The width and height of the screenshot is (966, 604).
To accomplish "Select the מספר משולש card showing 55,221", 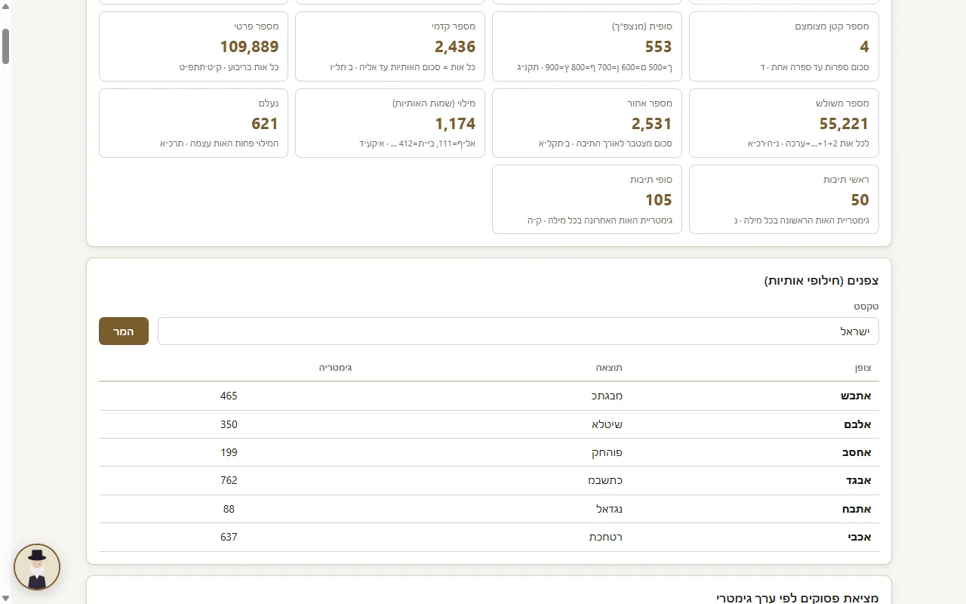I will (784, 123).
